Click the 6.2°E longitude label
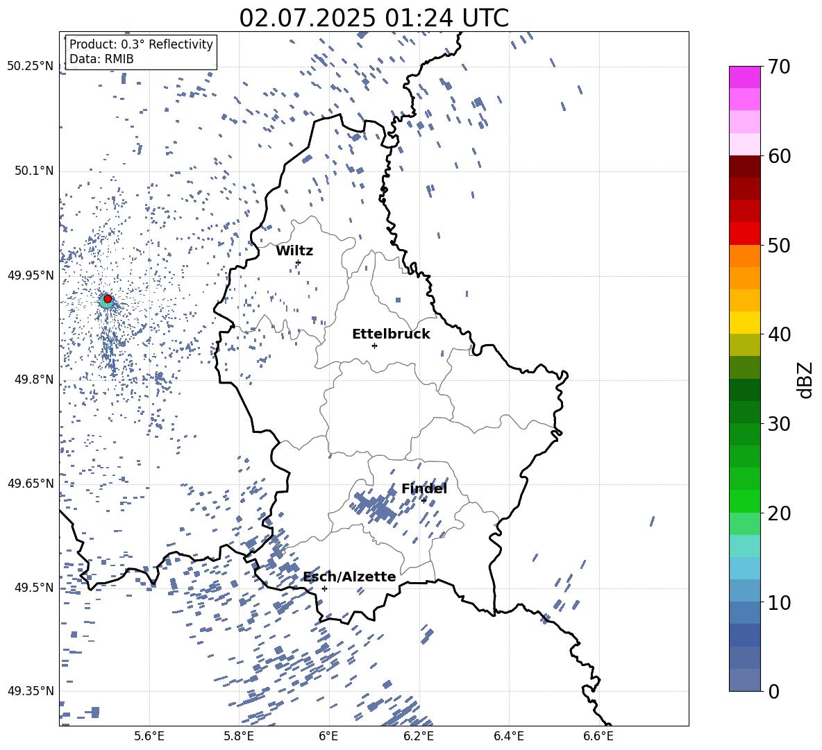The image size is (822, 750). [419, 736]
